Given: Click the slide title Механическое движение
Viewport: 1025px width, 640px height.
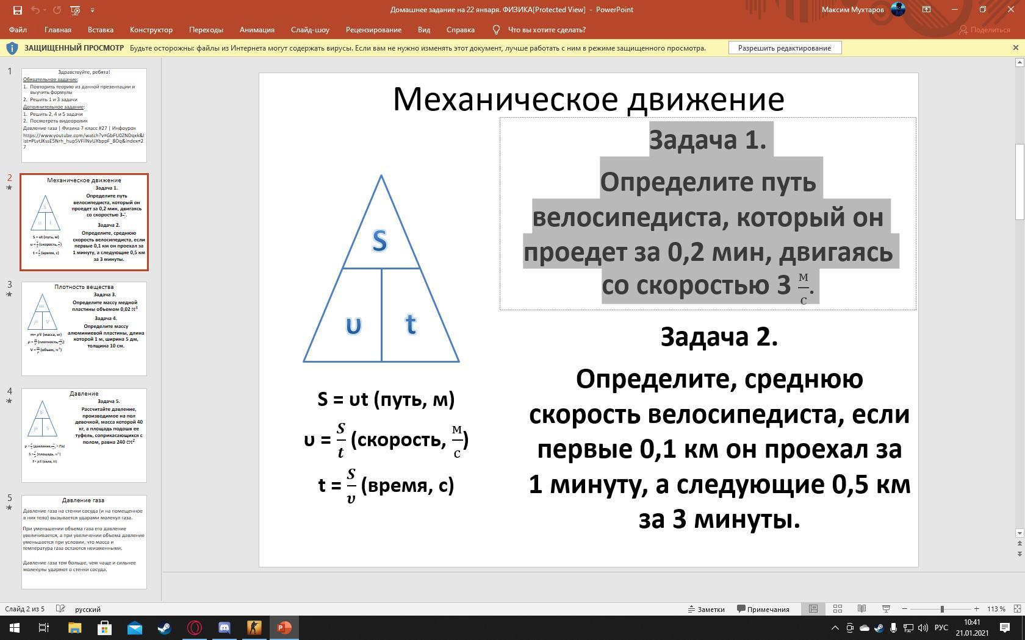Looking at the screenshot, I should click(x=588, y=99).
